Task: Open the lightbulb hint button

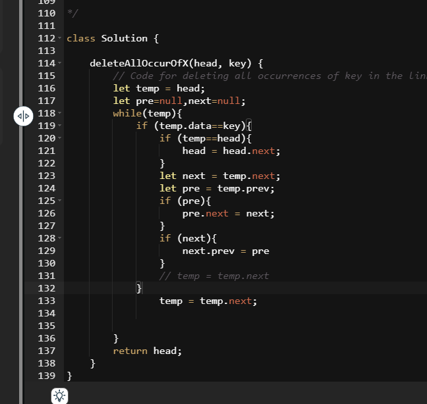Action: coord(60,396)
